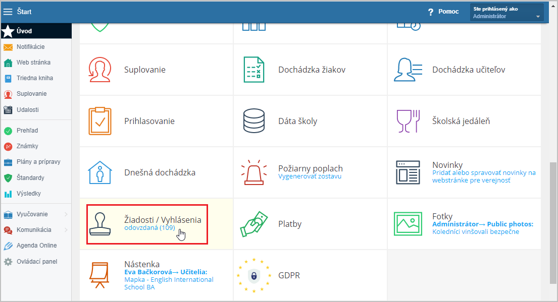Viewport: 558px width, 302px height.
Task: Open the GDPR lock icon
Action: (x=253, y=275)
